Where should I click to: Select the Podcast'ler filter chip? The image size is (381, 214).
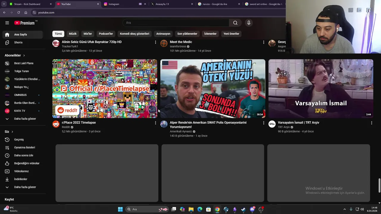106,34
